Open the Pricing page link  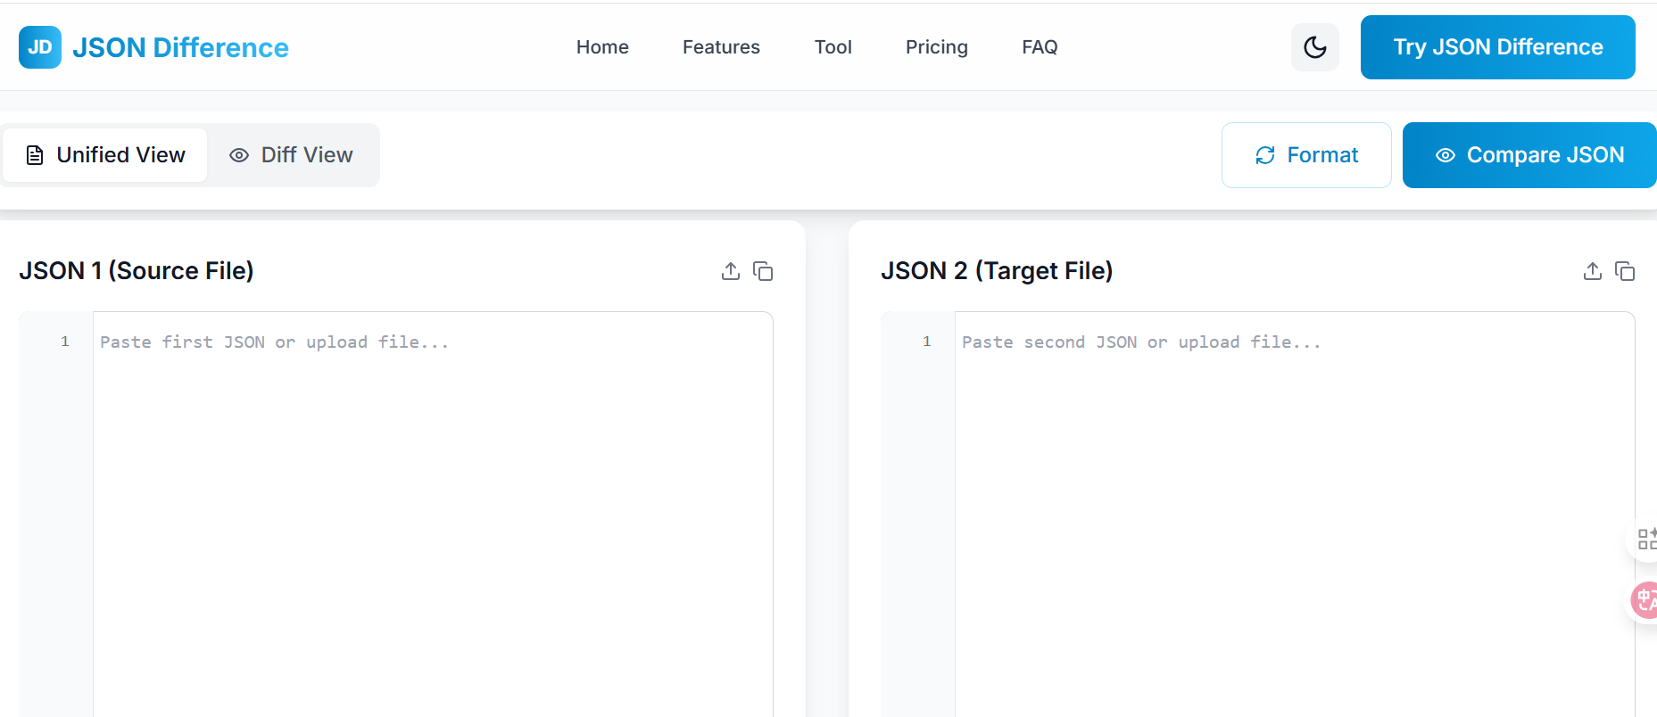[936, 47]
